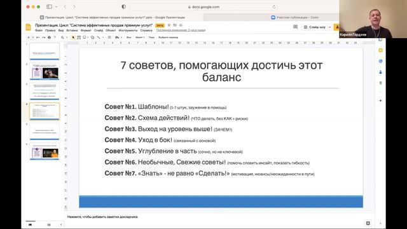
Task: Open comment history icon near Slideshow
Action: 295,27
